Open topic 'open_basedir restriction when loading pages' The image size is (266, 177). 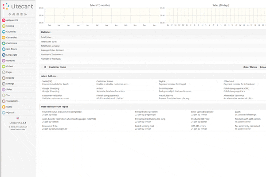click(69, 119)
